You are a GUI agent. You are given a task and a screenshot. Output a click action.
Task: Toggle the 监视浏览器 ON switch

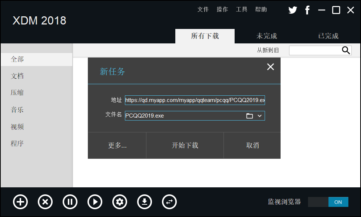coord(328,202)
